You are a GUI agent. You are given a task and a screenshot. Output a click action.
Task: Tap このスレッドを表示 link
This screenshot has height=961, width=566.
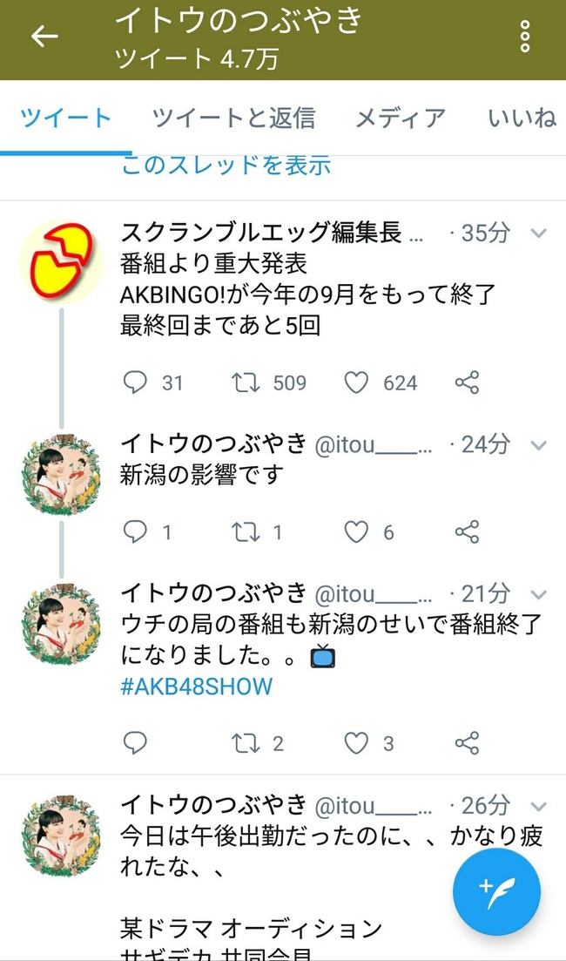pyautogui.click(x=226, y=165)
